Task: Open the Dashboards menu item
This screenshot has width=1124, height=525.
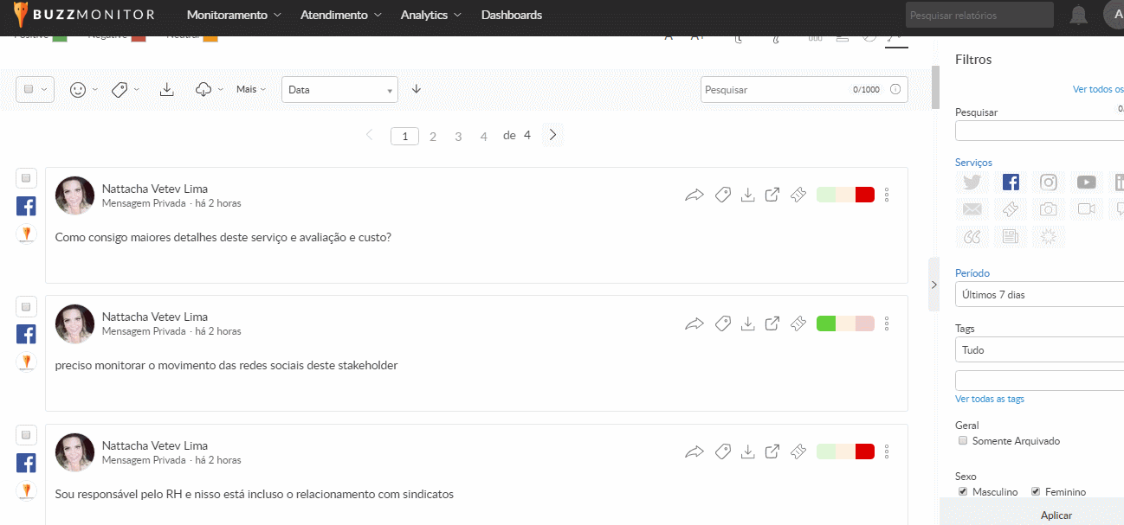Action: (511, 15)
